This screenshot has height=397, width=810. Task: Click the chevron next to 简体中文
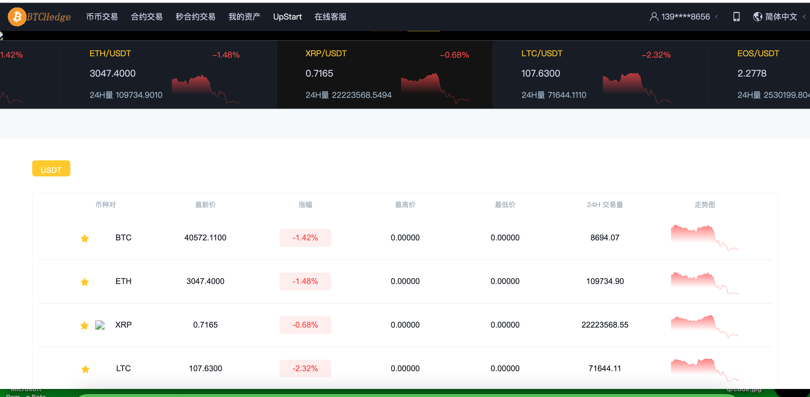(804, 17)
